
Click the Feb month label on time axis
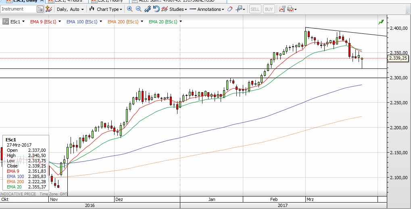(x=274, y=200)
